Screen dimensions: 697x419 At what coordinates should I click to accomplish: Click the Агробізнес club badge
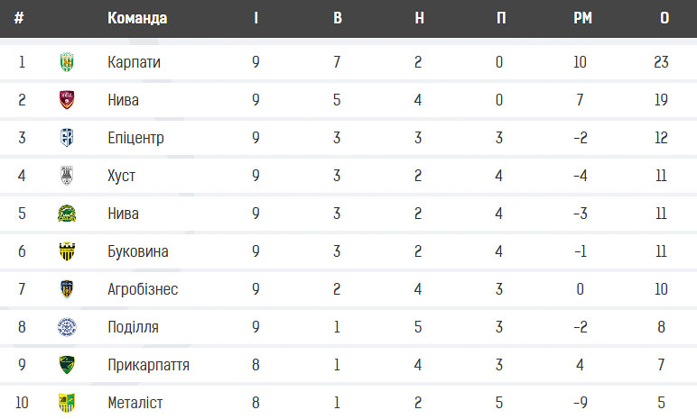tap(67, 289)
